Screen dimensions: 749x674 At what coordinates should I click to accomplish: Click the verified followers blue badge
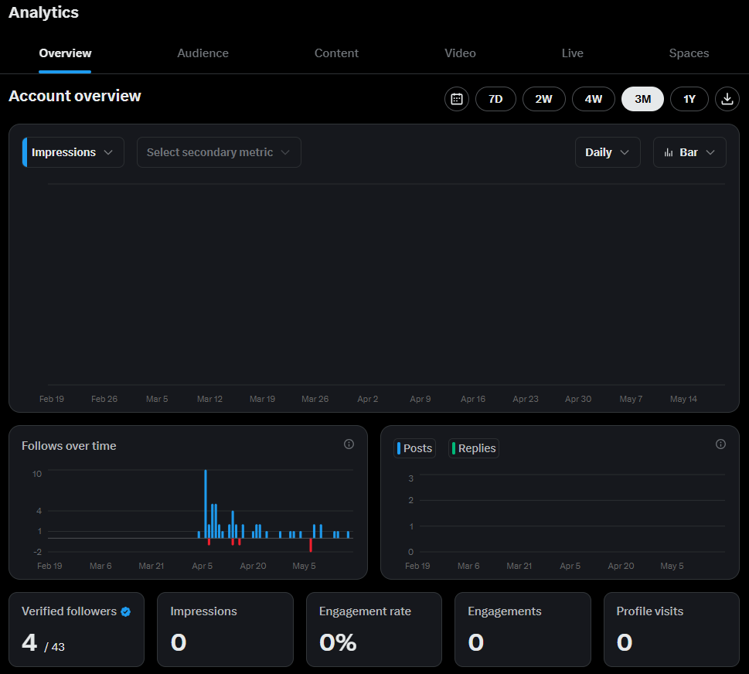point(126,611)
